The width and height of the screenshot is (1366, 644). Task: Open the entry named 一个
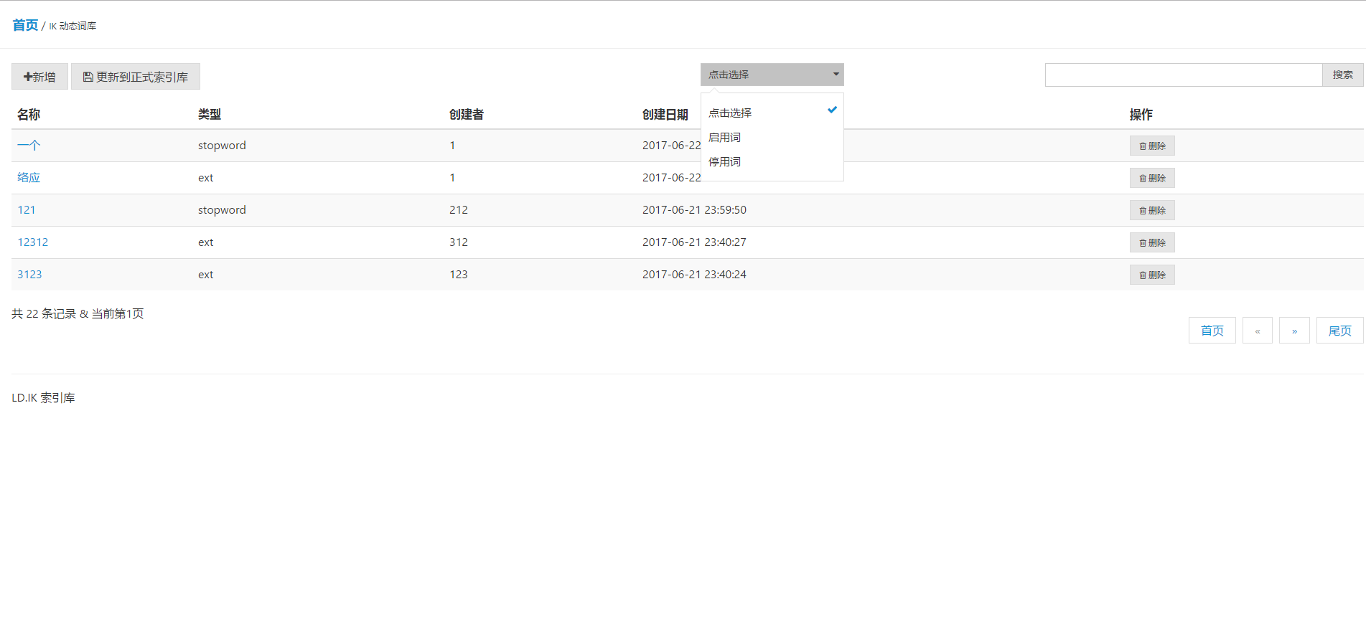pyautogui.click(x=29, y=146)
